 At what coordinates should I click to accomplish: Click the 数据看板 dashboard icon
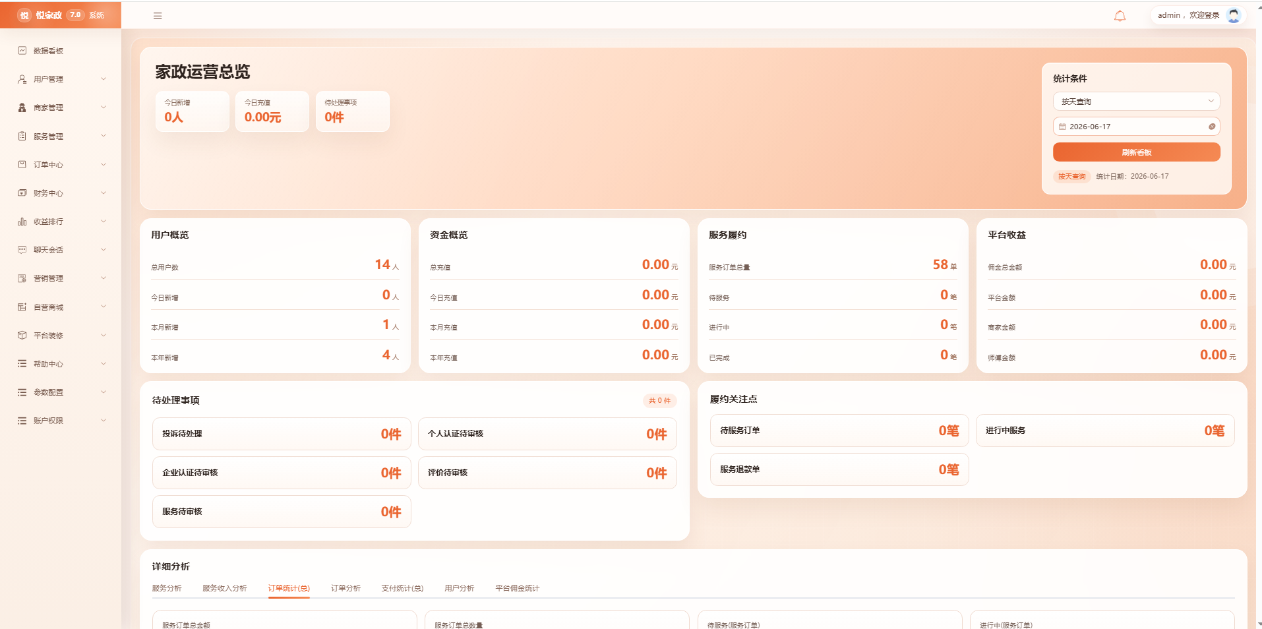point(22,51)
